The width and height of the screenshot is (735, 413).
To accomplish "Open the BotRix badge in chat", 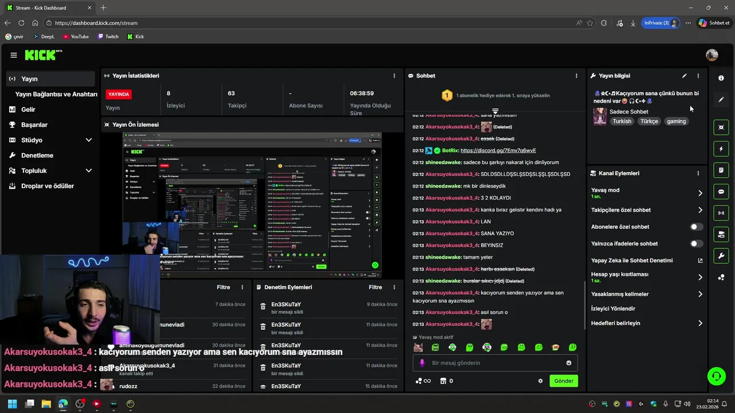I will tap(428, 150).
